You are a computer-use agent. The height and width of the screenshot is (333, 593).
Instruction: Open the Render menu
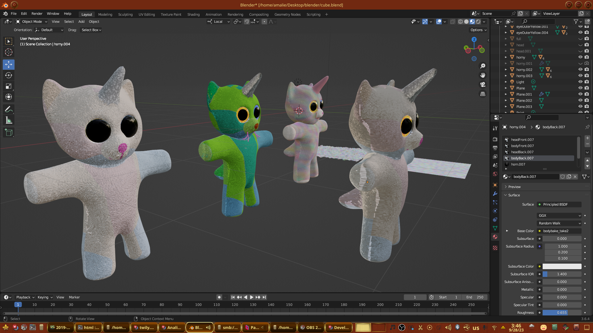(x=37, y=14)
